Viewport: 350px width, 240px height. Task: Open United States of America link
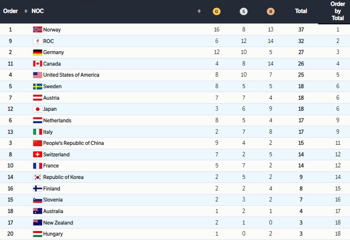(x=71, y=75)
